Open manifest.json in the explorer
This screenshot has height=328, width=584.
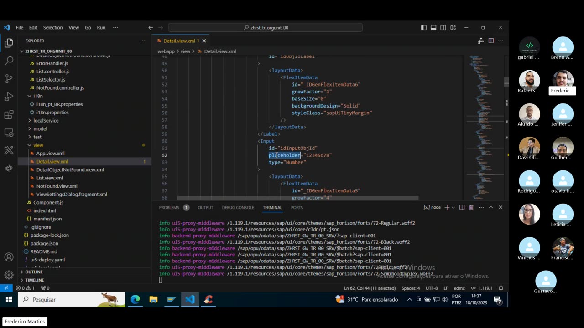pyautogui.click(x=47, y=219)
